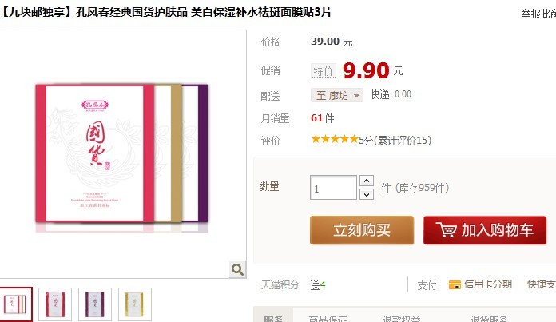Decrease quantity with the down arrow
Image resolution: width=556 pixels, height=322 pixels.
point(367,194)
